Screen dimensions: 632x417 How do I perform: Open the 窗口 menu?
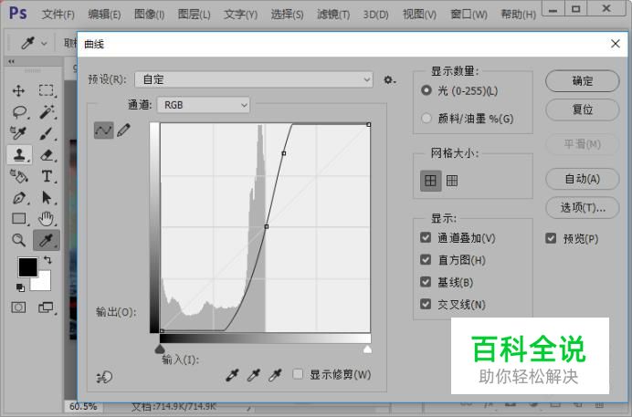[x=469, y=15]
